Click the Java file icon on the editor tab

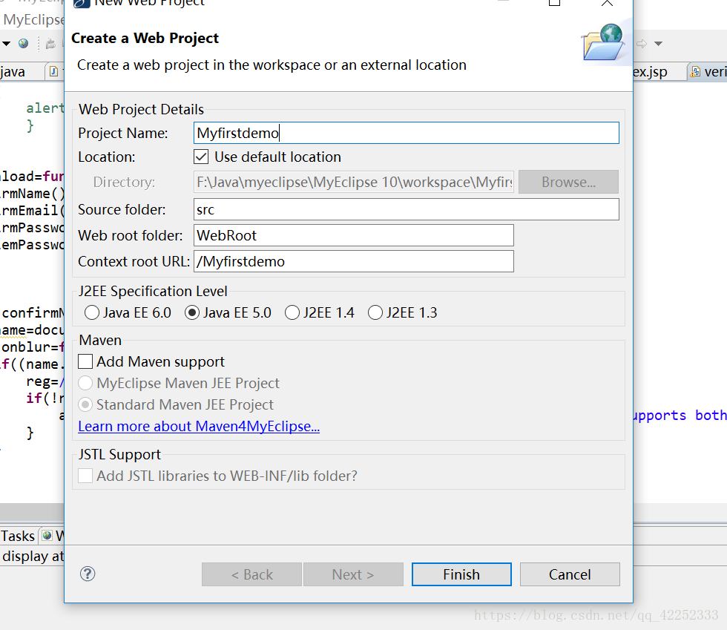pyautogui.click(x=53, y=71)
